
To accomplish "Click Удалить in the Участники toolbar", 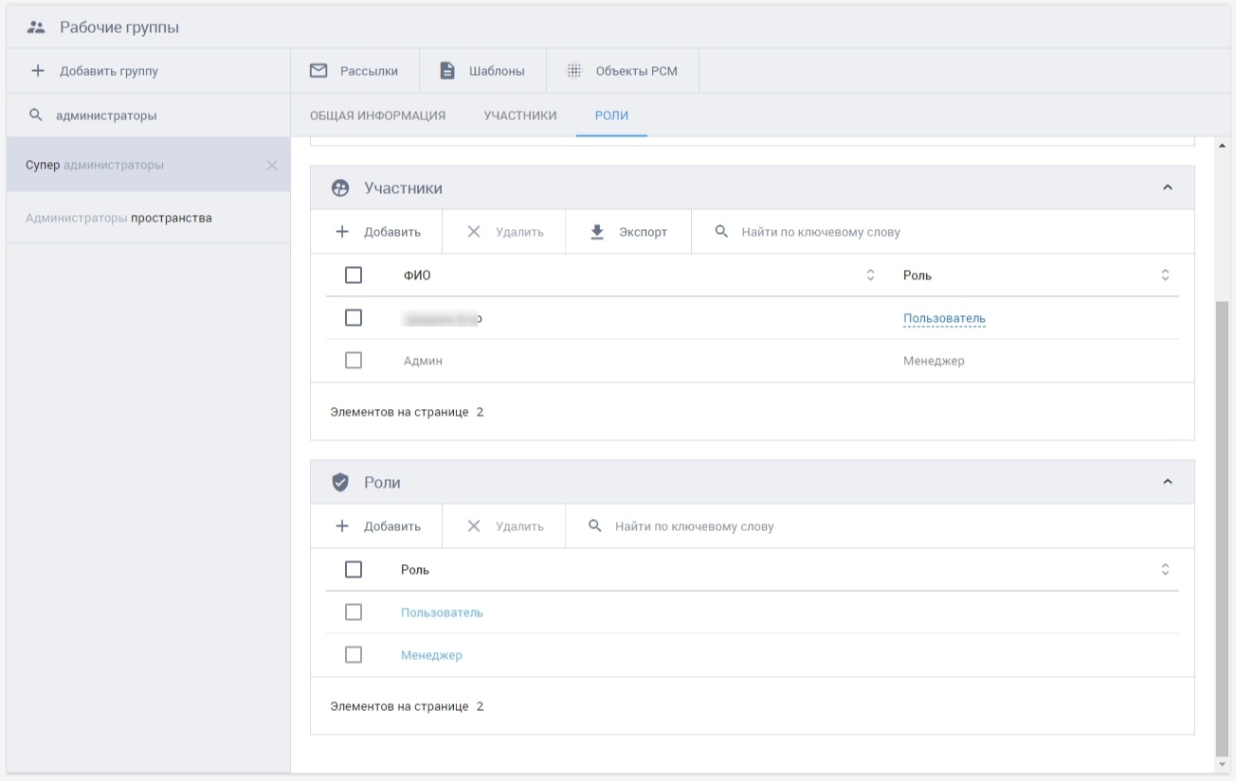I will point(504,232).
